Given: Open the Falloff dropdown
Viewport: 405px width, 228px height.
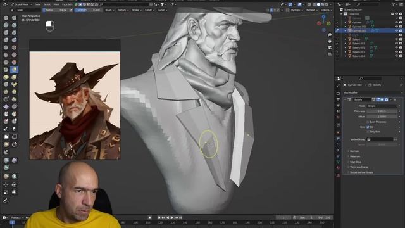Looking at the screenshot, I should coord(149,10).
